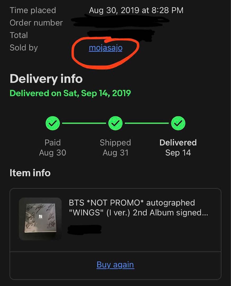This screenshot has width=231, height=286.
Task: Click the Buy again link
Action: click(115, 265)
